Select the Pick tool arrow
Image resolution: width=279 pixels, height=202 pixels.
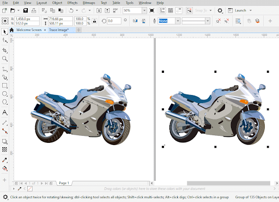(x=4, y=32)
